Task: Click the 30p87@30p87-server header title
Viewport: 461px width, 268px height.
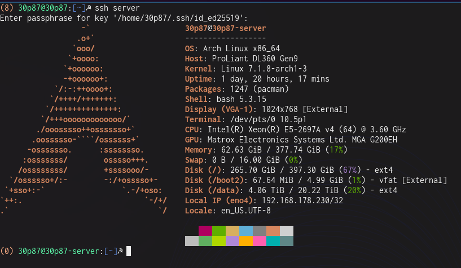Action: click(x=226, y=29)
